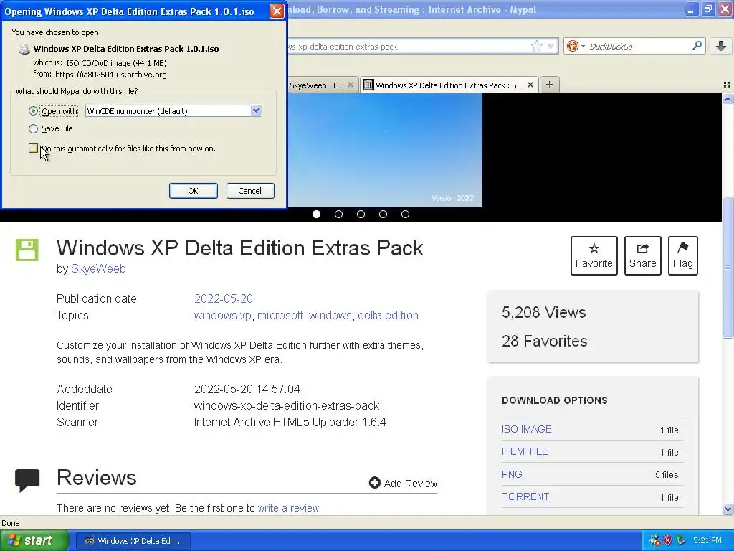Image resolution: width=734 pixels, height=551 pixels.
Task: Cancel the file opening dialog
Action: [250, 191]
